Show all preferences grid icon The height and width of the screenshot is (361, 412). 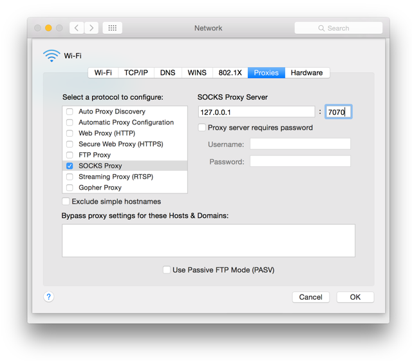click(x=112, y=28)
